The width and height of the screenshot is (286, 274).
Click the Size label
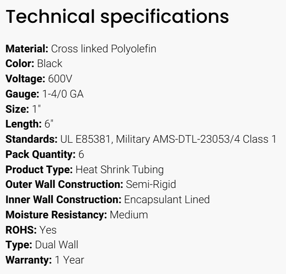tap(17, 109)
